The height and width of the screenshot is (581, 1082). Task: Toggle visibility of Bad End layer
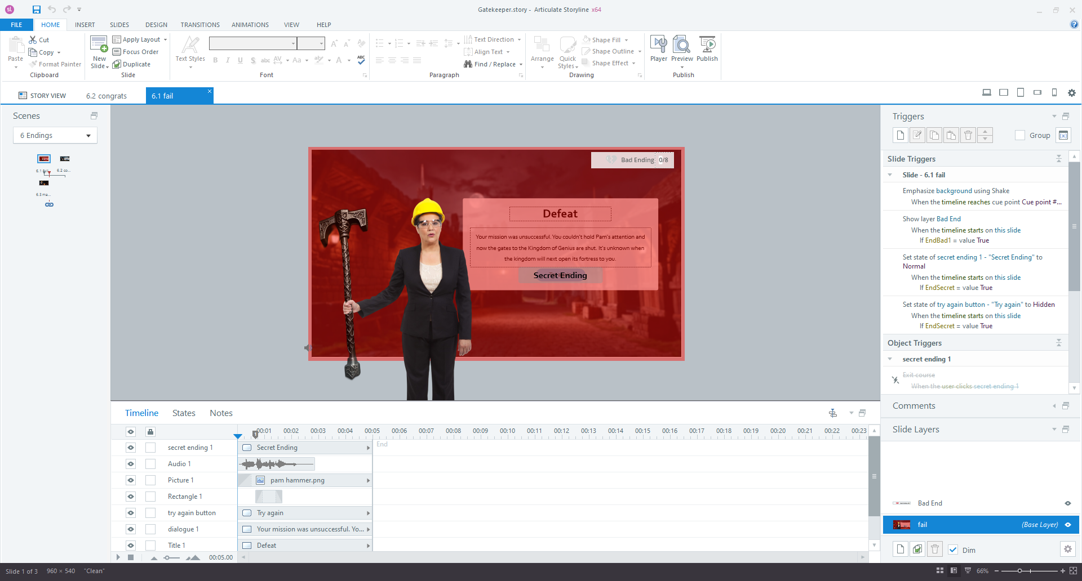(x=1067, y=503)
